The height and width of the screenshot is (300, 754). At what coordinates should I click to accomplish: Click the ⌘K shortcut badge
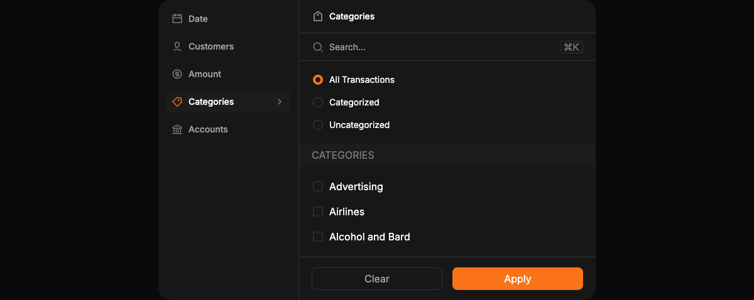571,47
